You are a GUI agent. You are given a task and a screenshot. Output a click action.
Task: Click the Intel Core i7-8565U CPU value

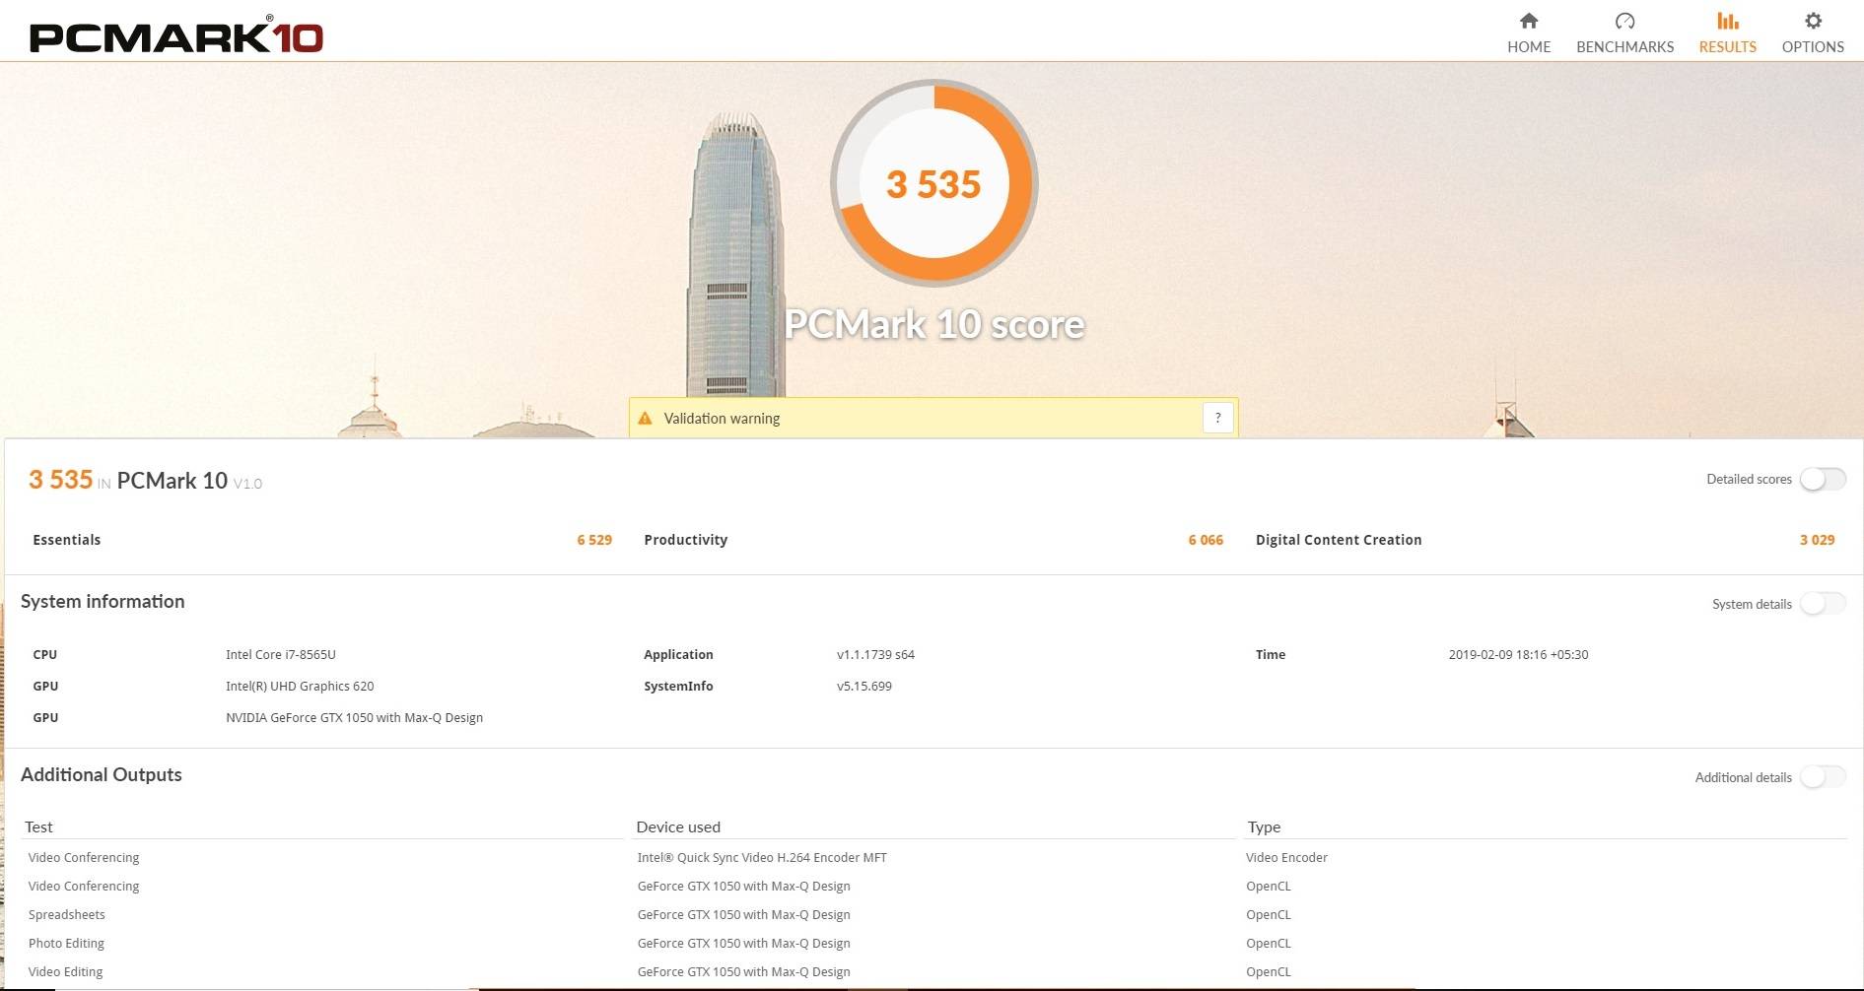281,654
